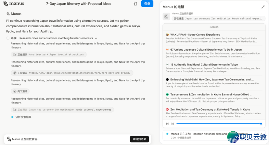Click the blue 登录 login button
This screenshot has width=269, height=145.
pos(147,4)
